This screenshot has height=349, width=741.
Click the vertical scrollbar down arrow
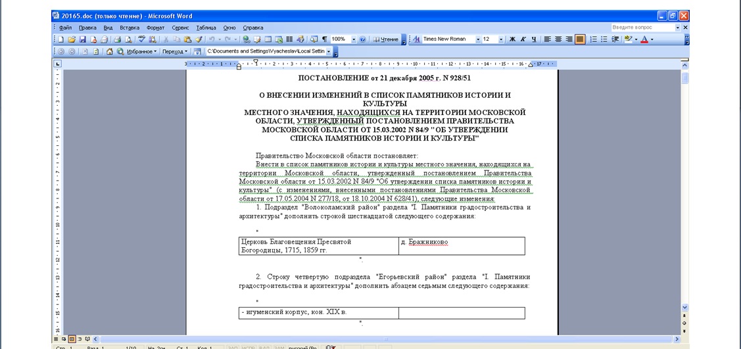pyautogui.click(x=684, y=308)
